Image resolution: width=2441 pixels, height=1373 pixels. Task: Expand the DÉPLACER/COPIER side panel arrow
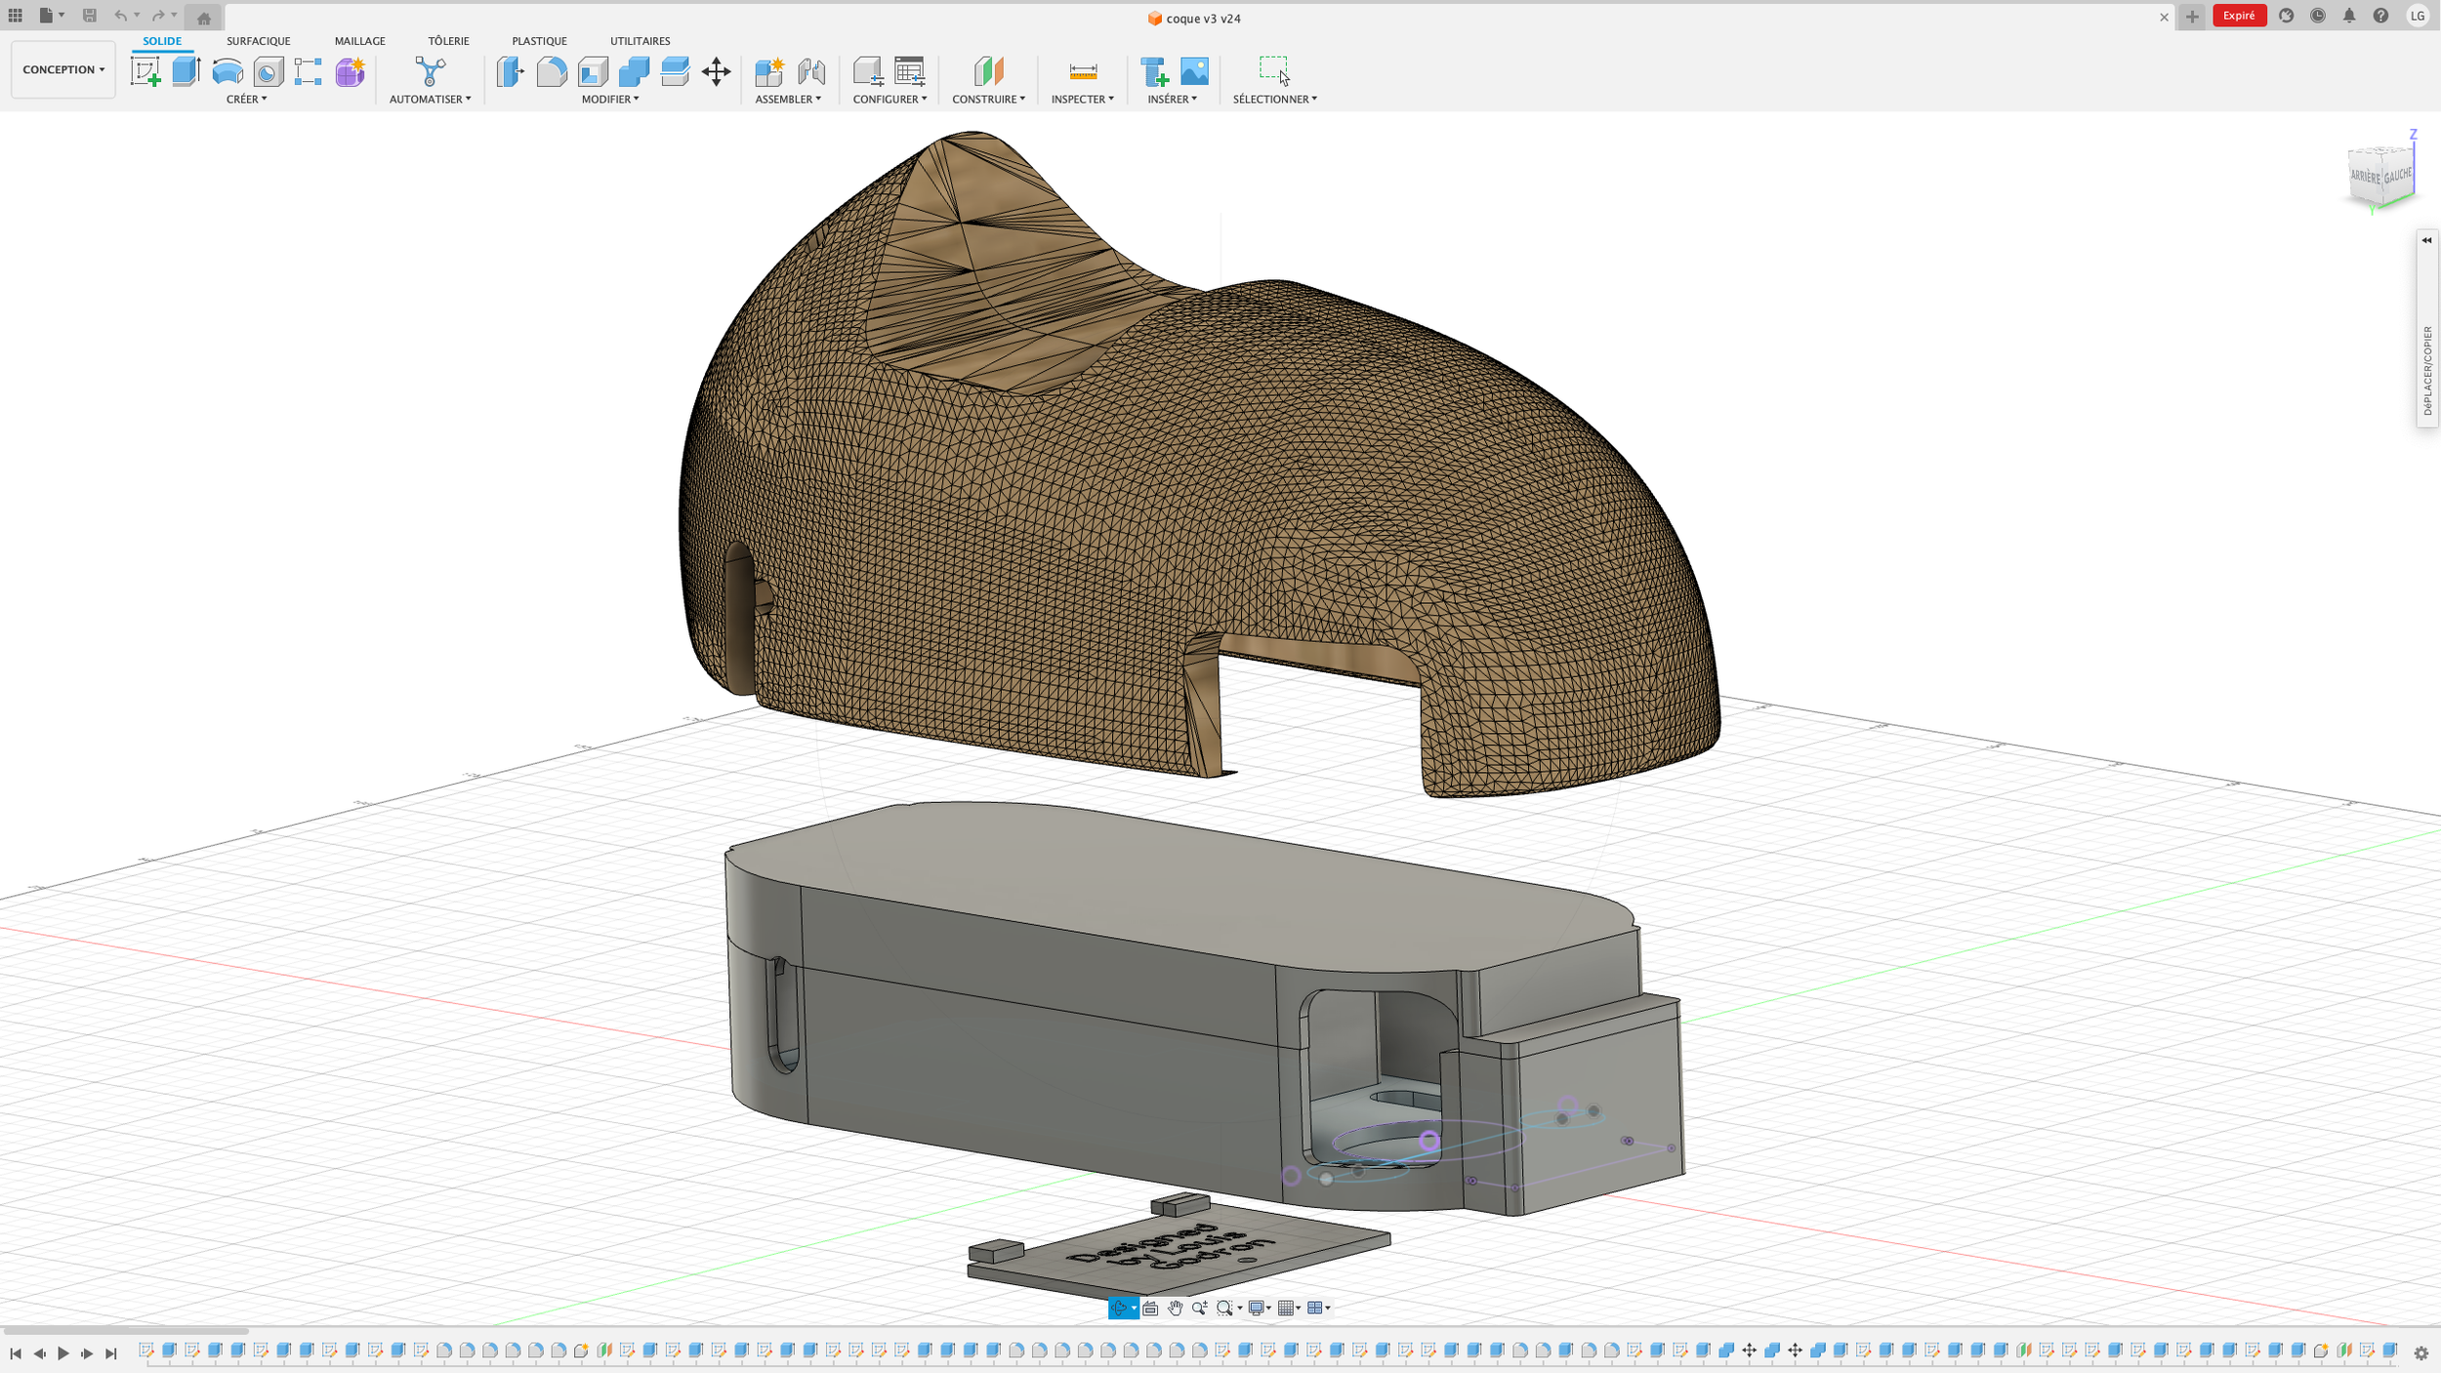[2426, 240]
